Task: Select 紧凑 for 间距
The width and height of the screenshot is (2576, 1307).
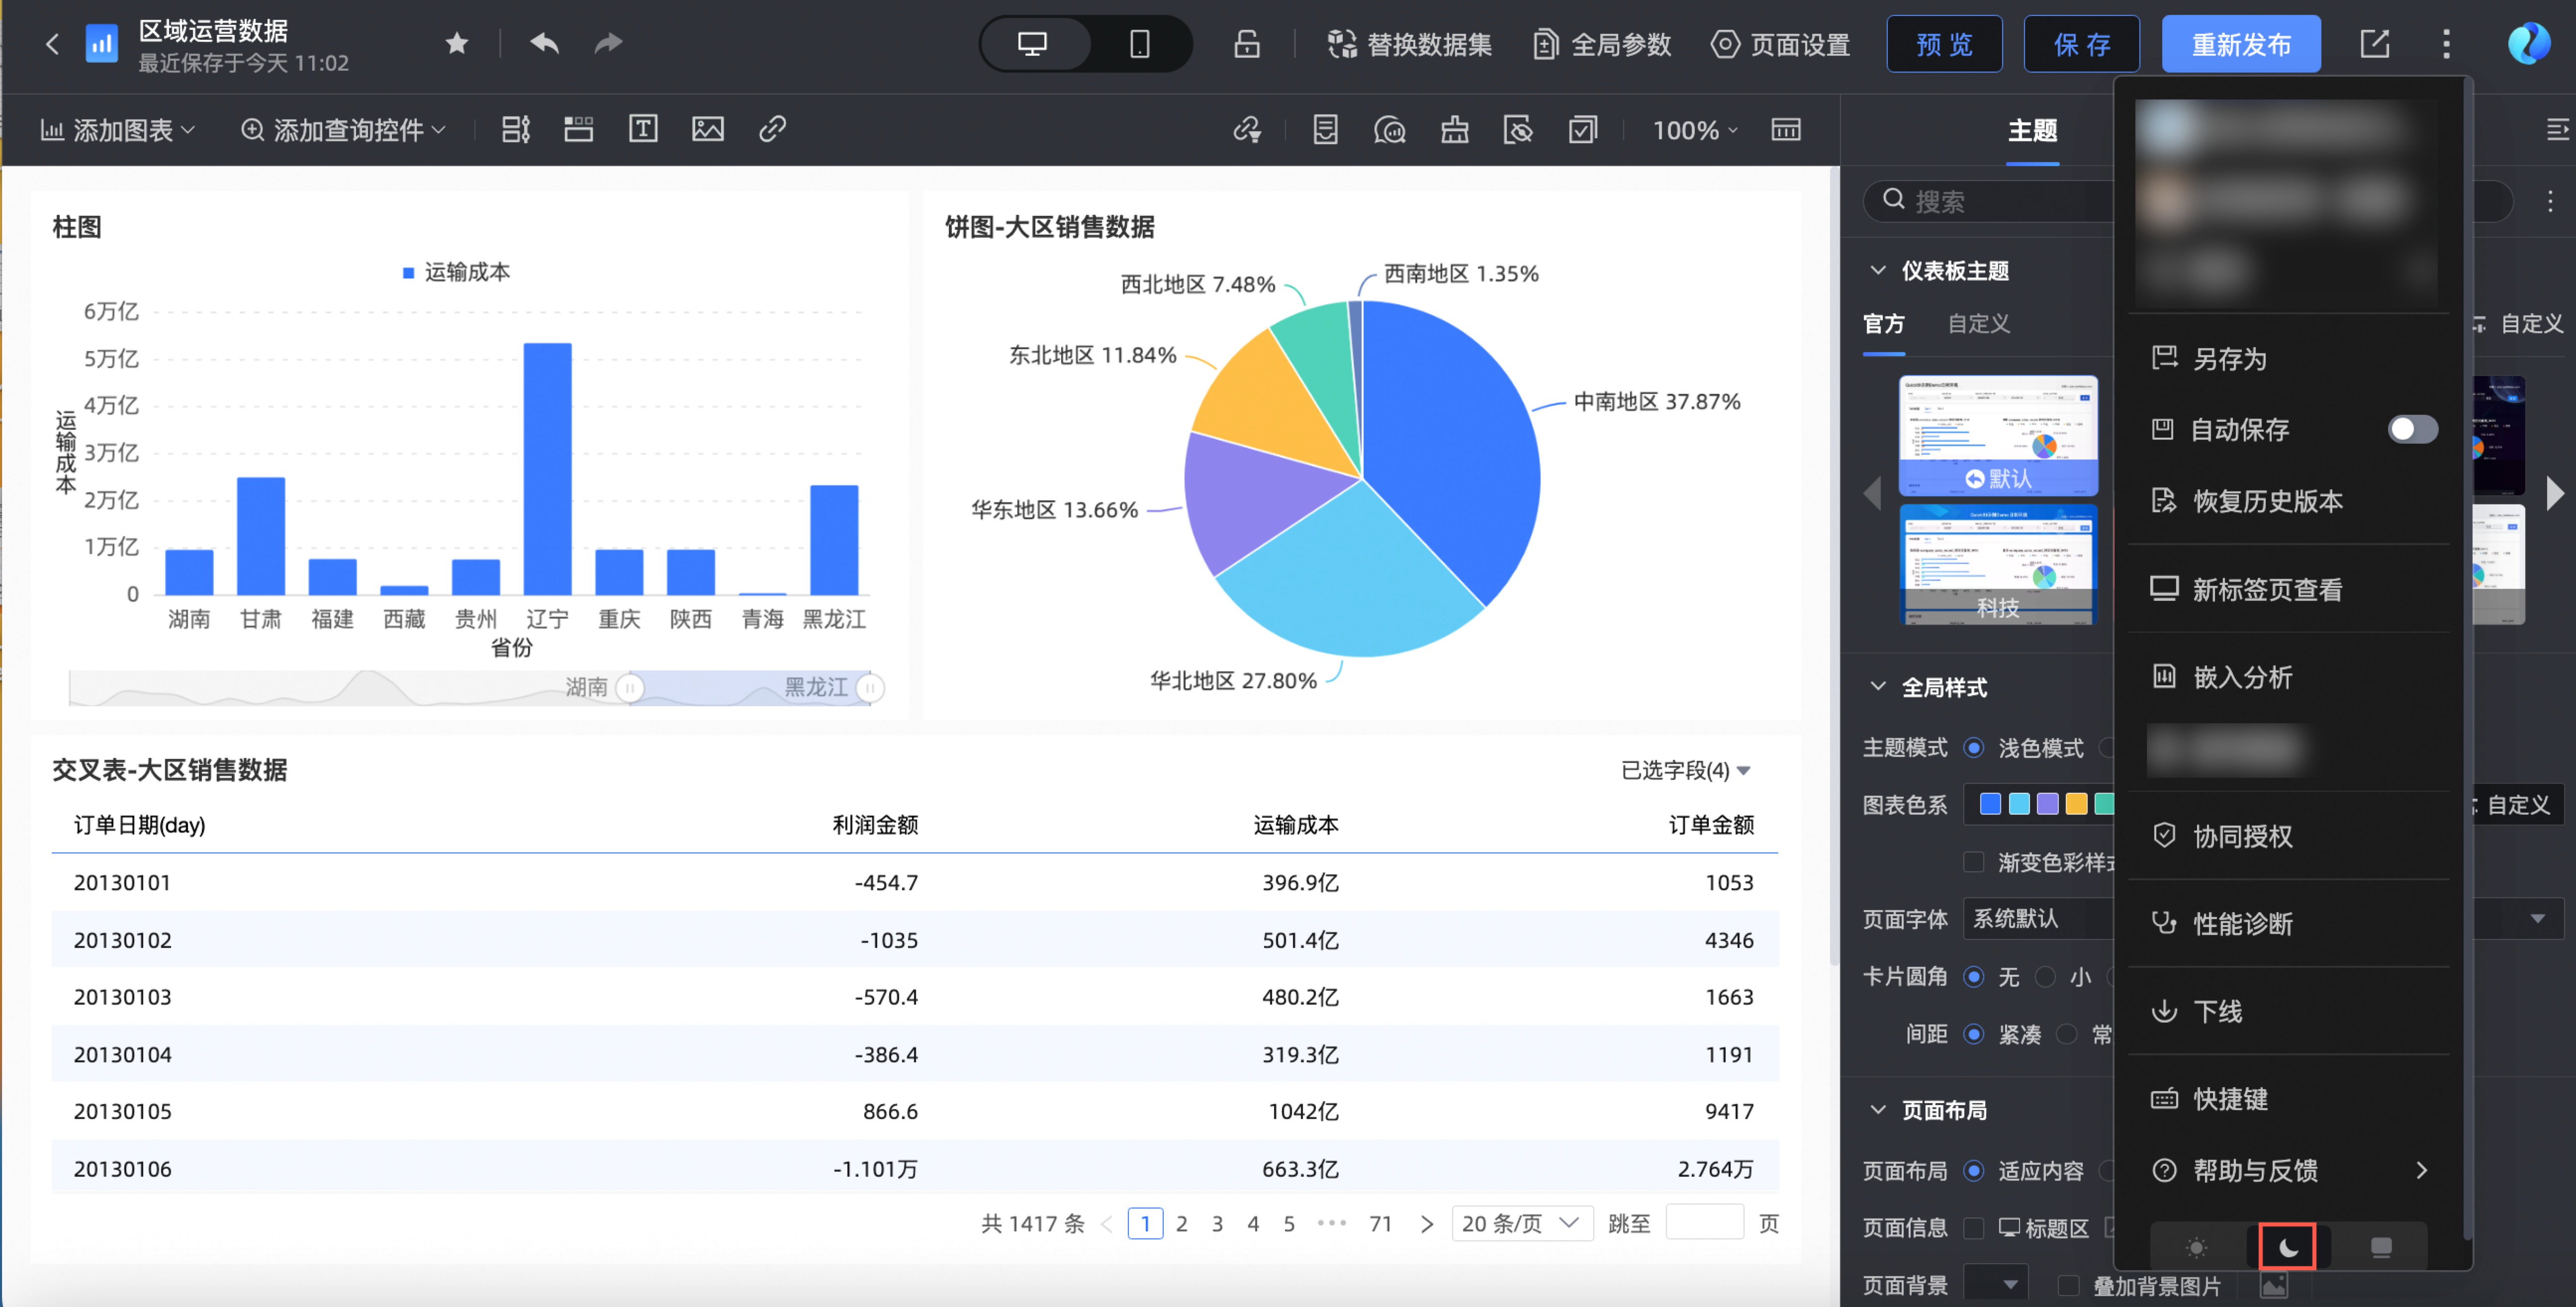Action: coord(1974,1033)
